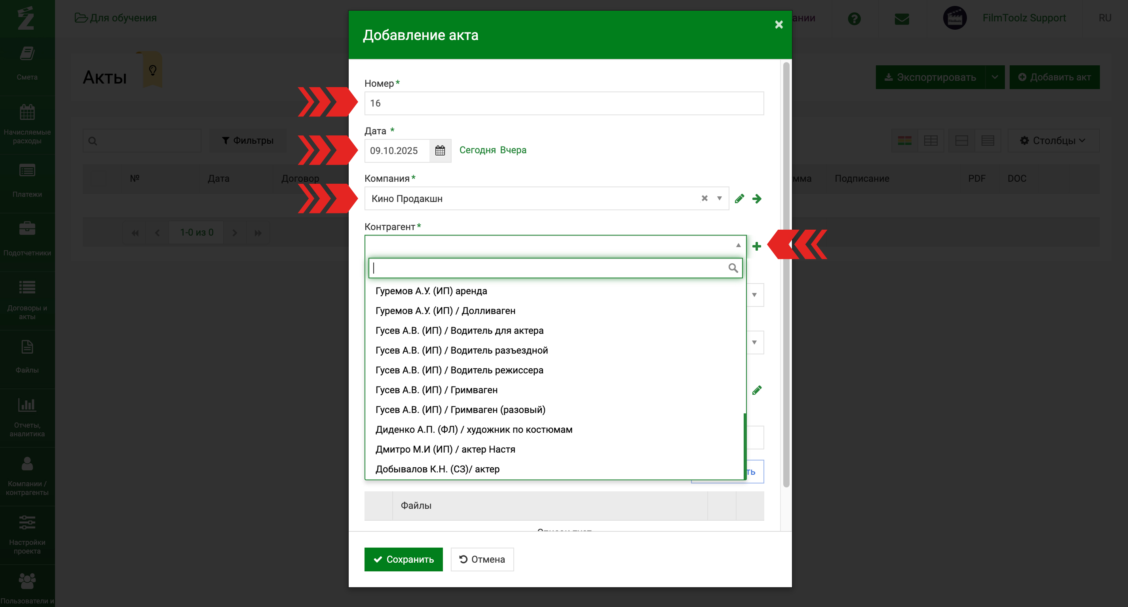Image resolution: width=1128 pixels, height=607 pixels.
Task: Select Гусев А.В. (ИП) / Гримваген option
Action: coord(436,390)
